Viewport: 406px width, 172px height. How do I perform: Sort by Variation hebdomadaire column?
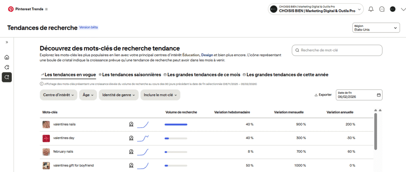tap(232, 112)
